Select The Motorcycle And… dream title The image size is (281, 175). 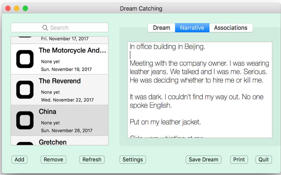(x=72, y=50)
